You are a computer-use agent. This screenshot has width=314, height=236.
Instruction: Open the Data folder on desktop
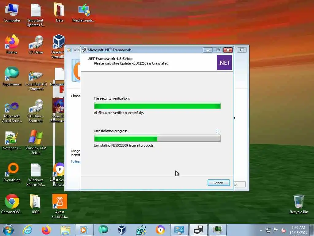pos(59,13)
